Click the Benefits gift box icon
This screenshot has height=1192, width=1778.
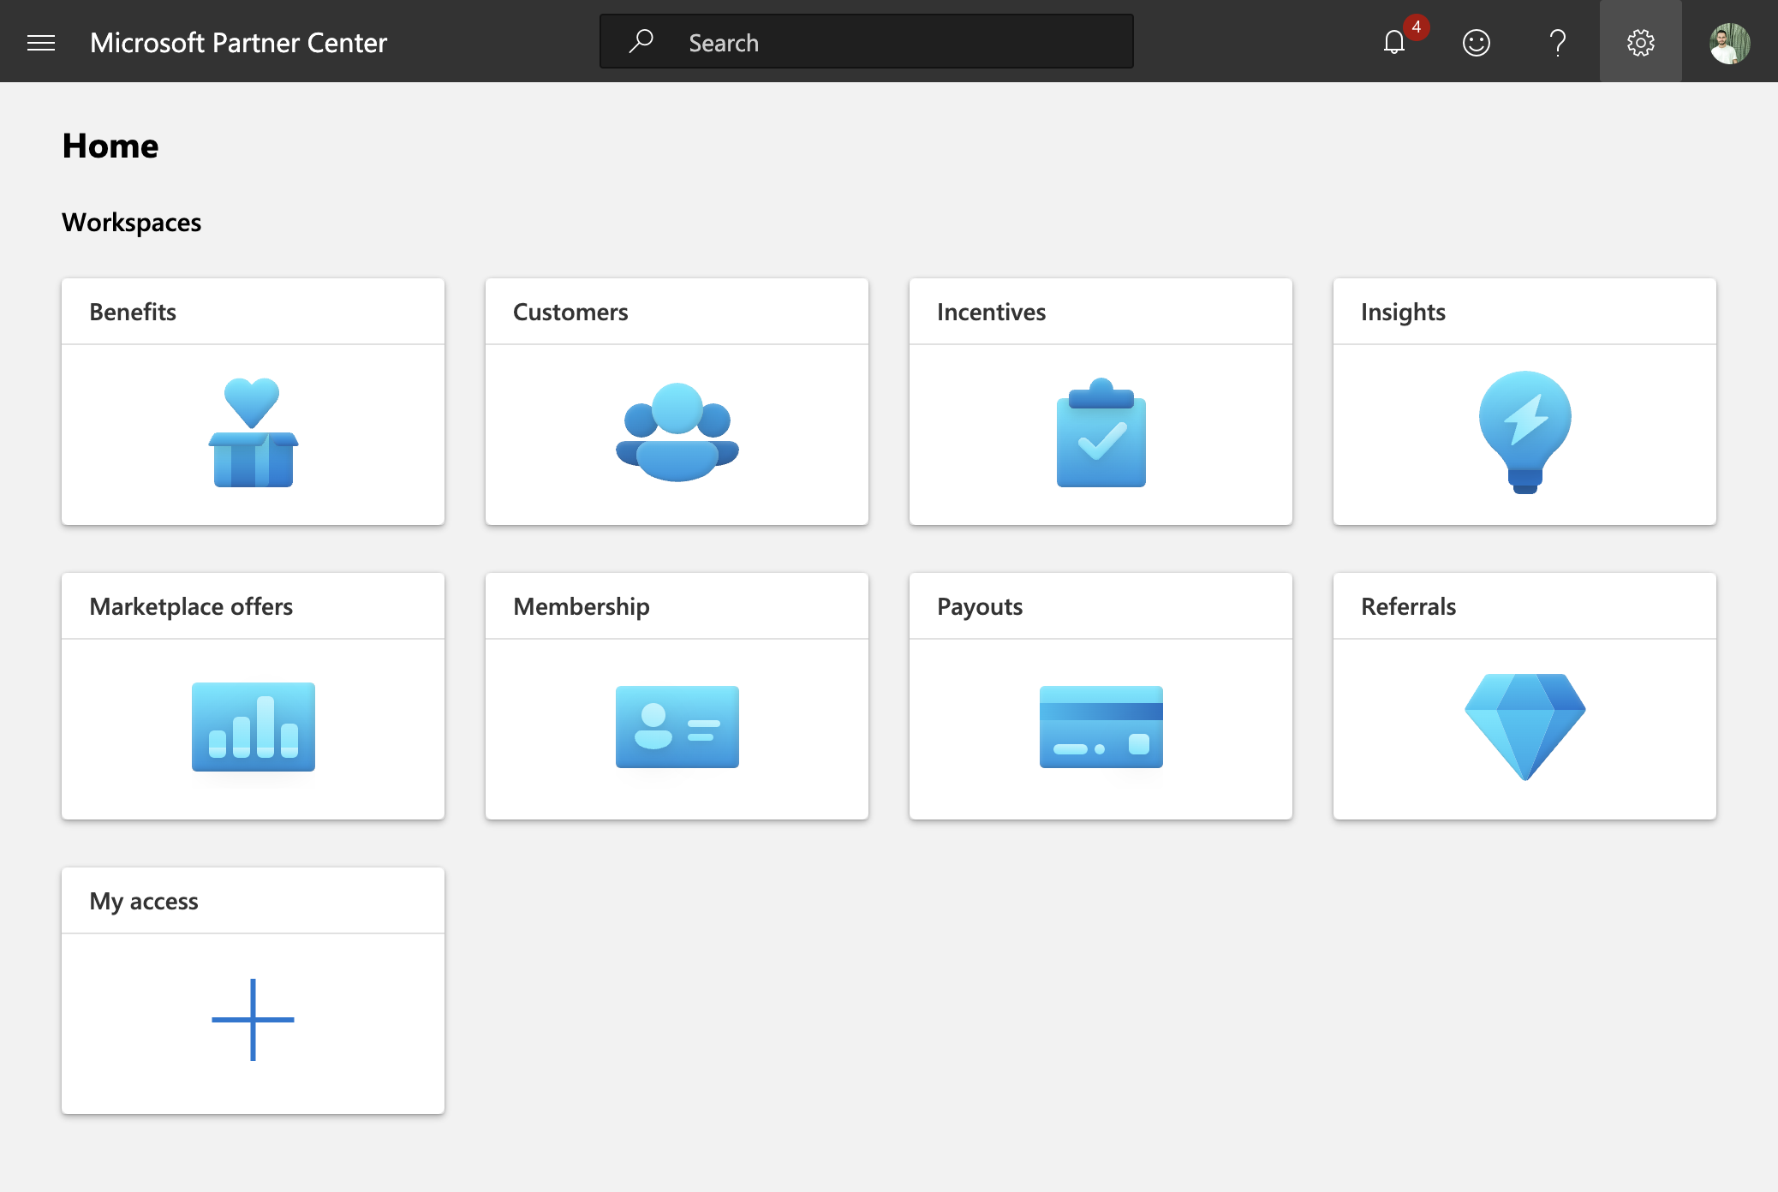253,432
